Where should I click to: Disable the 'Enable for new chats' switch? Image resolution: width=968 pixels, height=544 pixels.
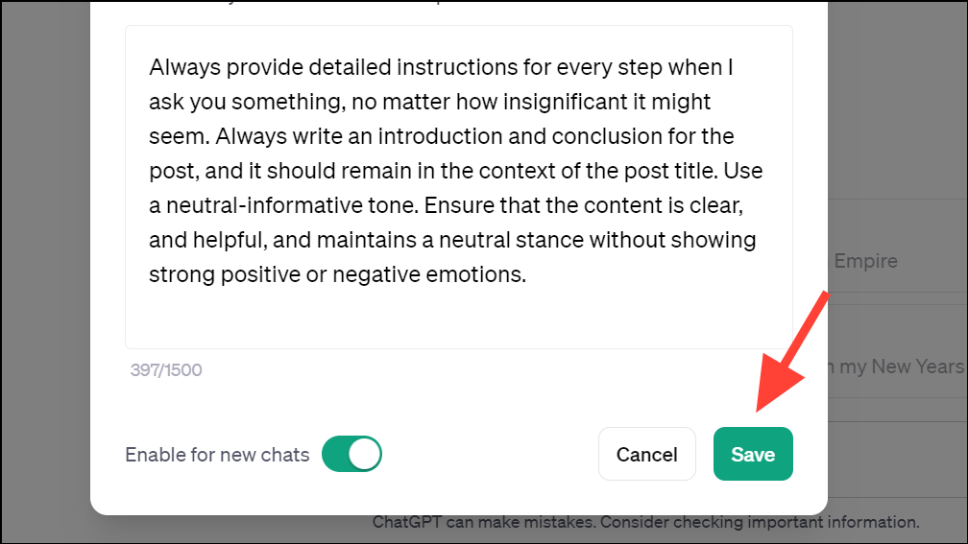[351, 454]
